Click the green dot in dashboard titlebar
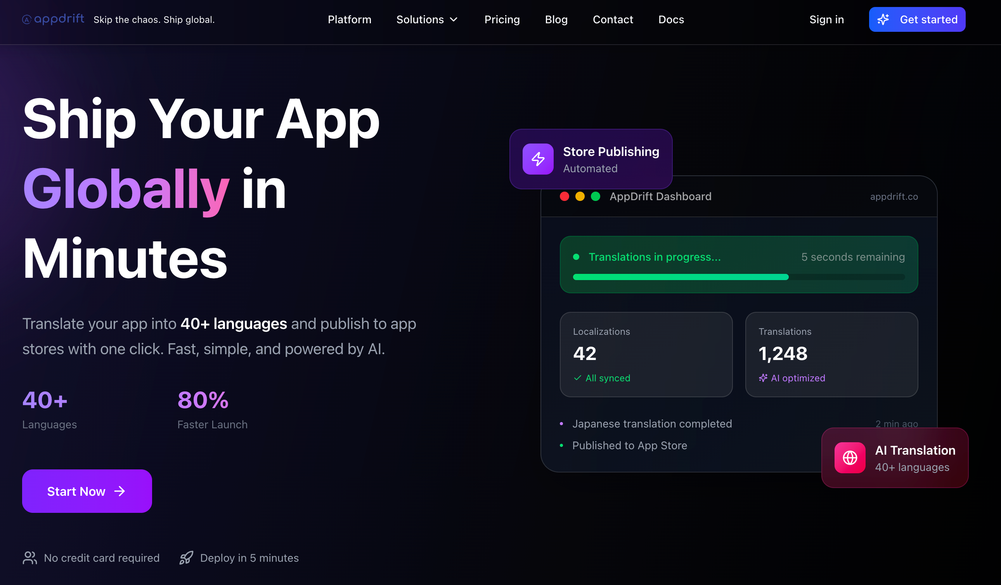The width and height of the screenshot is (1001, 585). (596, 197)
